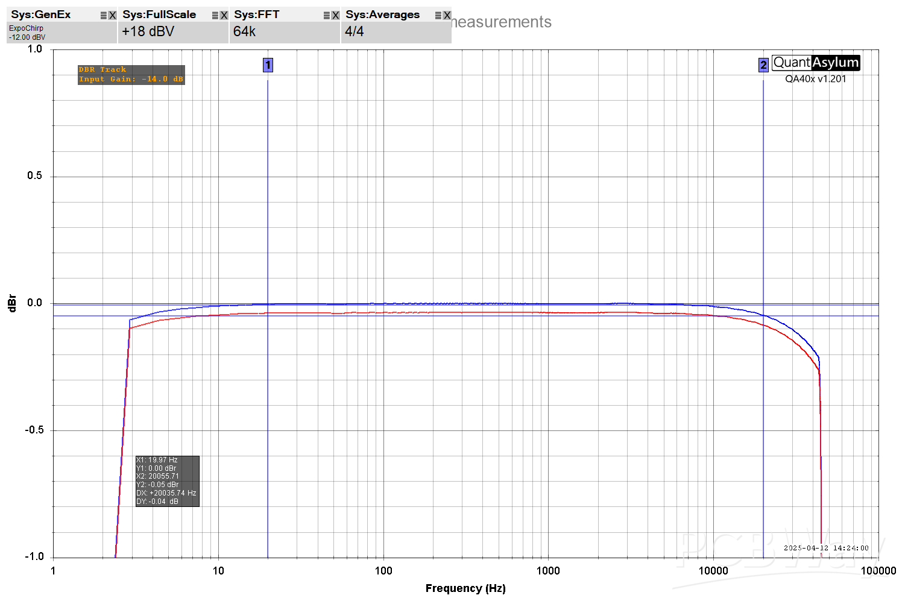Viewport: 905px width, 601px height.
Task: Click the +18 dBV full scale value
Action: pyautogui.click(x=148, y=31)
